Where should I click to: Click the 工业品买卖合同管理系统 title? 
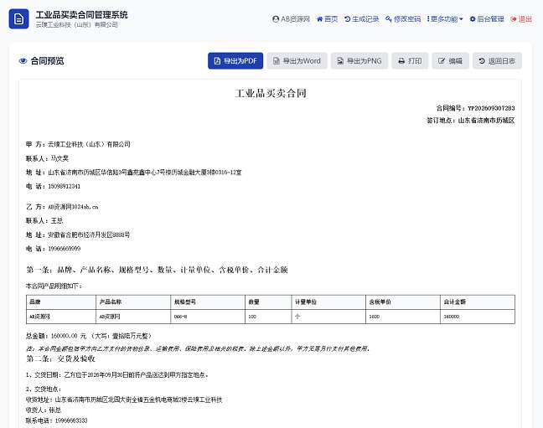click(82, 14)
